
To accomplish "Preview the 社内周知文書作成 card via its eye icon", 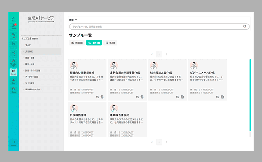I will 178,97.
